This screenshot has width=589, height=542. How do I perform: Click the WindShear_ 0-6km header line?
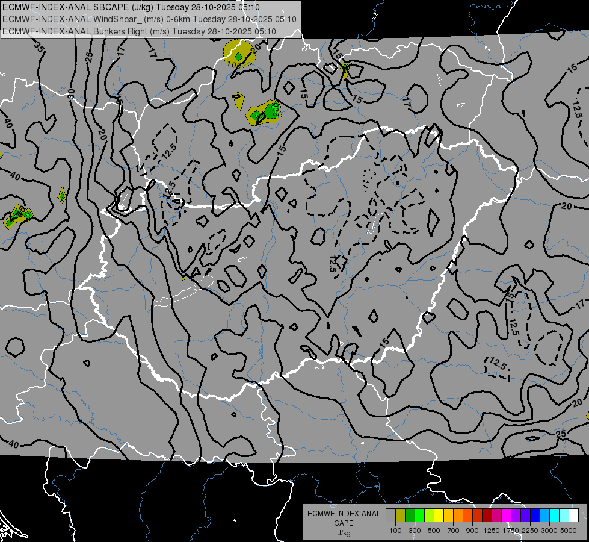tap(149, 19)
